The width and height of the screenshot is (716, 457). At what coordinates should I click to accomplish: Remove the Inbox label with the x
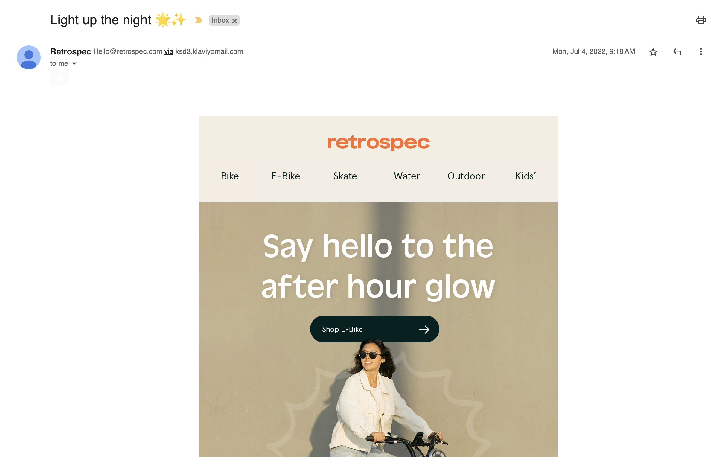[x=234, y=21]
